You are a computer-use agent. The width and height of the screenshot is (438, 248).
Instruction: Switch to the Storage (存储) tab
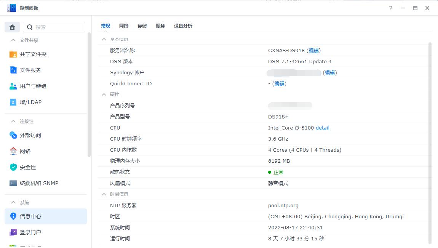142,26
